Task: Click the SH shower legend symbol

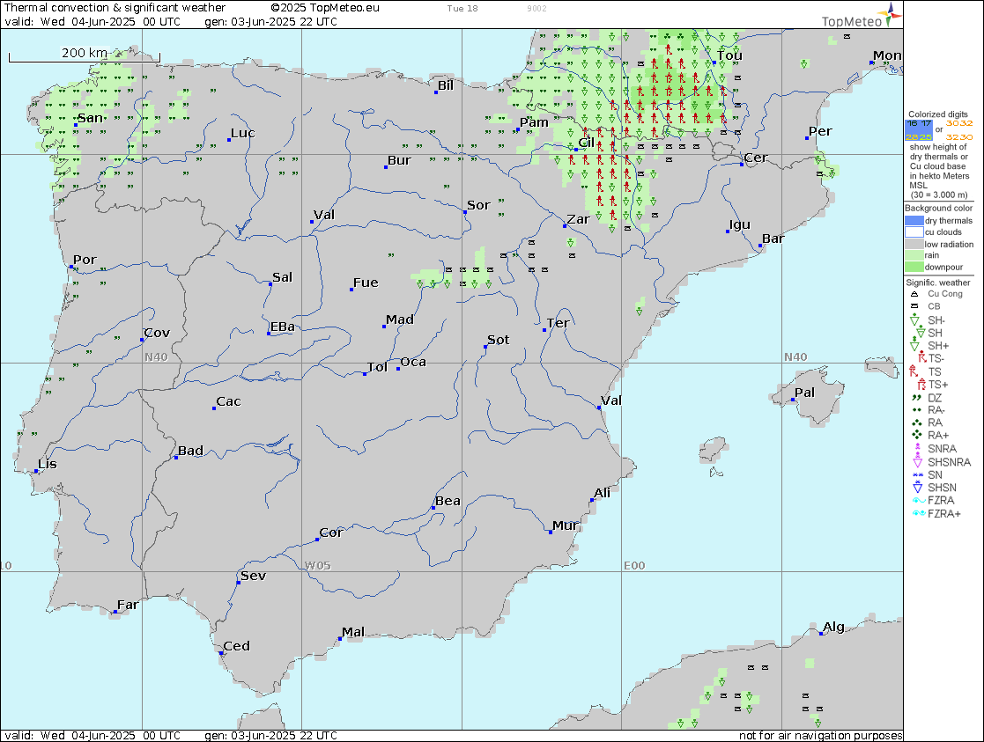Action: click(x=920, y=333)
